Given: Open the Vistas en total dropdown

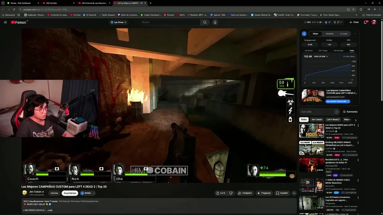Looking at the screenshot, I should click(x=321, y=56).
